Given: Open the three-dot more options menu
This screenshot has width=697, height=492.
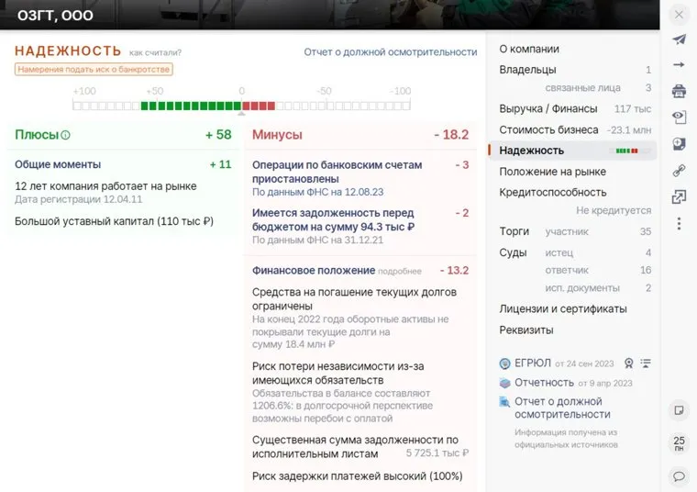Looking at the screenshot, I should click(x=679, y=223).
